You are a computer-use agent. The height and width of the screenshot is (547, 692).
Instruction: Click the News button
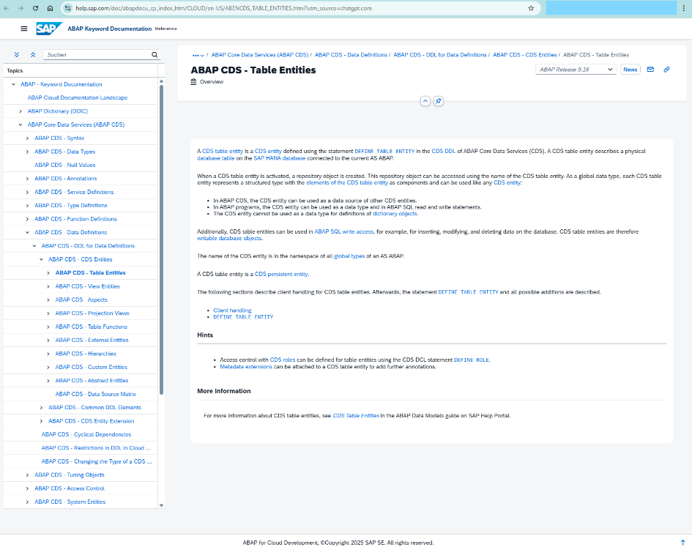(630, 70)
